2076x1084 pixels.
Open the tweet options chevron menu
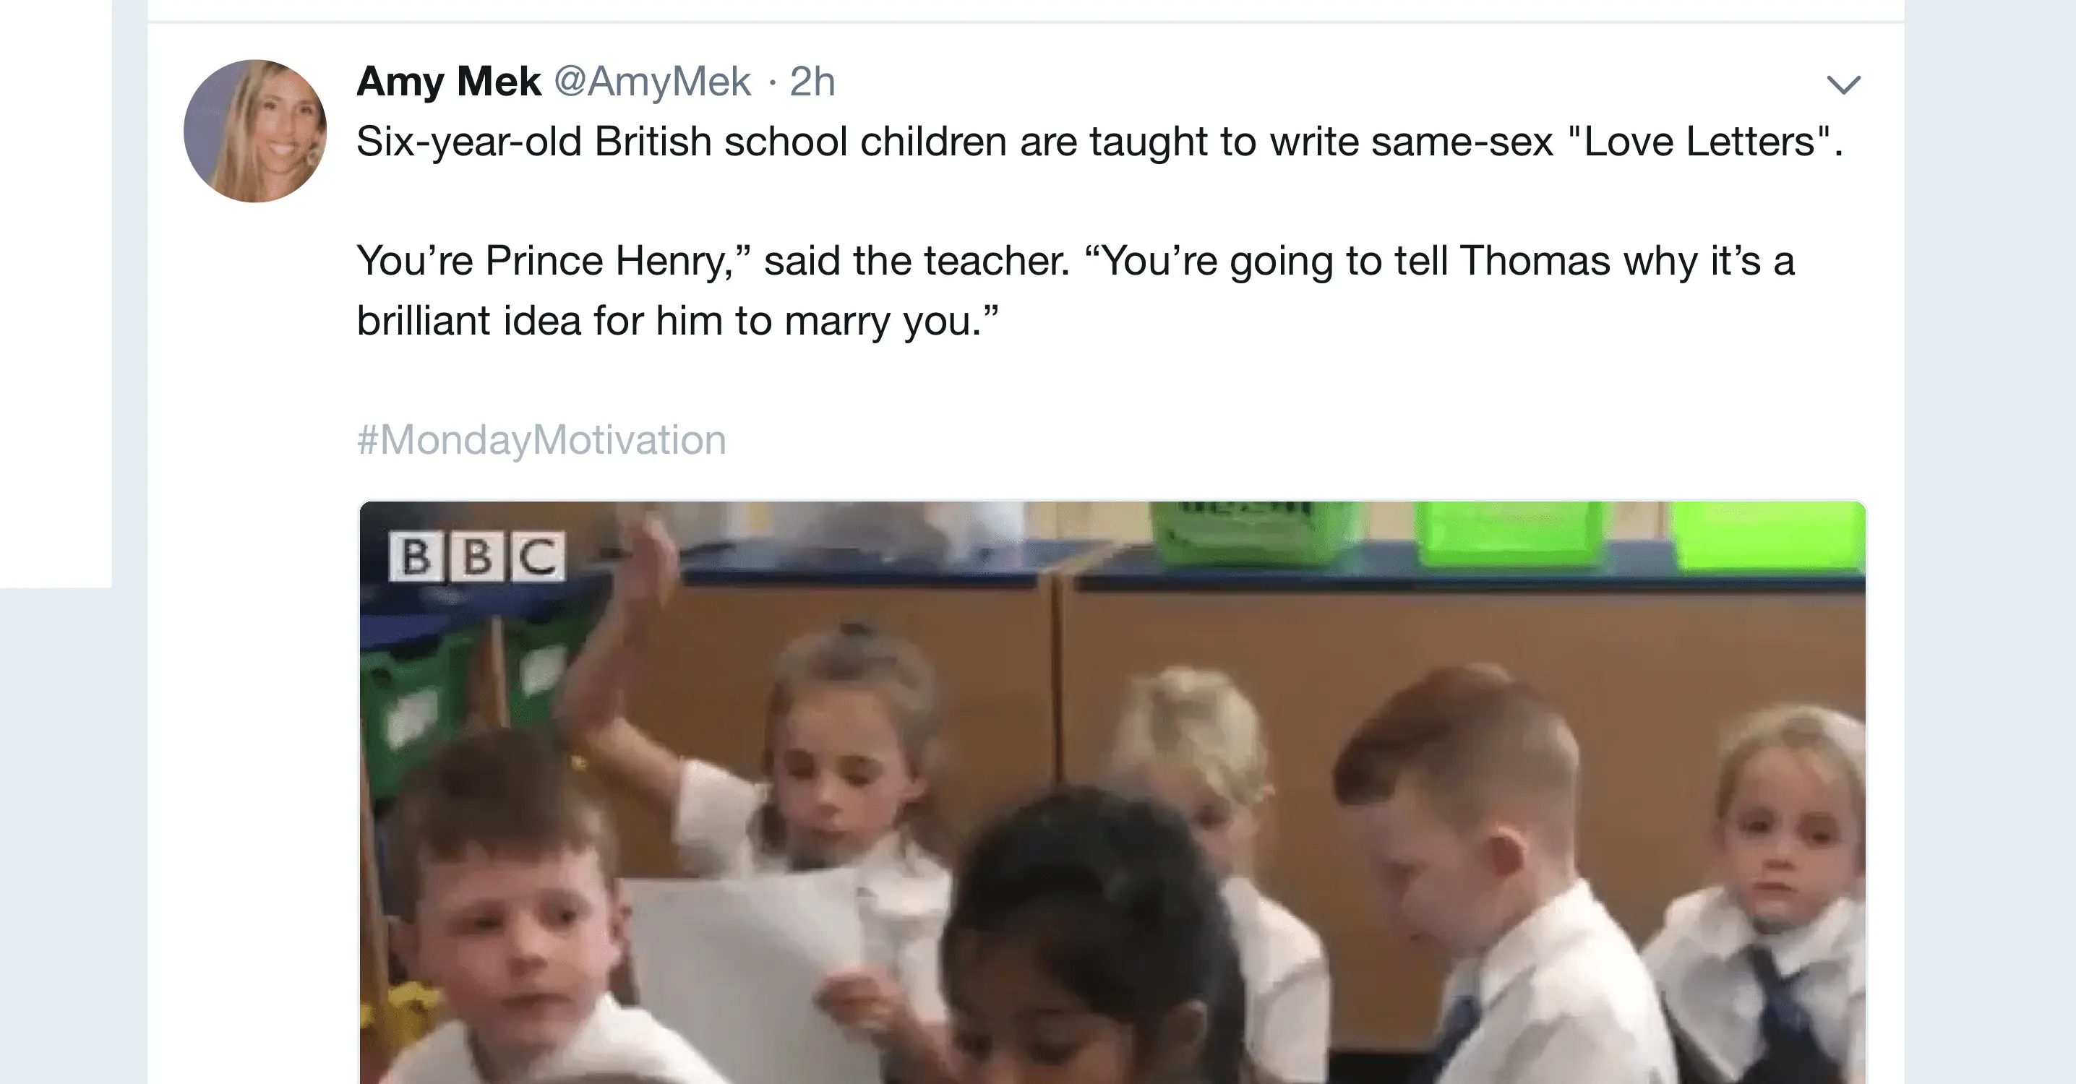coord(1843,84)
